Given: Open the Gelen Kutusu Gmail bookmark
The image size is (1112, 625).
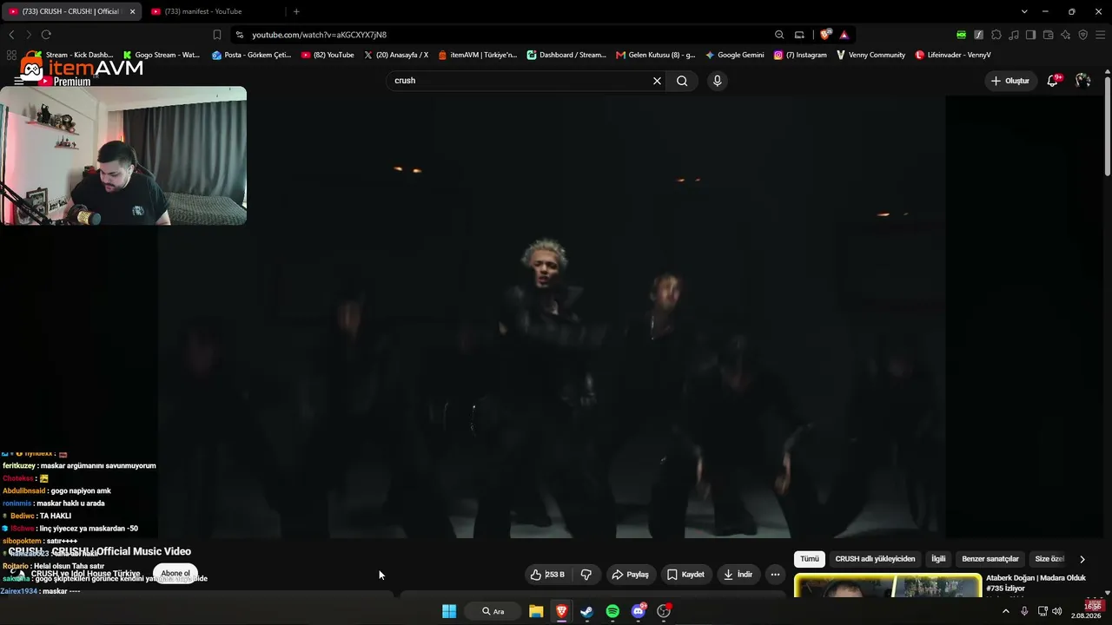Looking at the screenshot, I should pyautogui.click(x=655, y=55).
